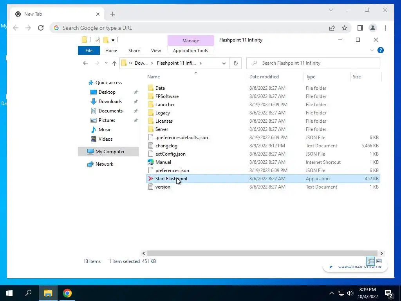Viewport: 401px width, 301px height.
Task: Sort files by Size column header
Action: point(356,77)
